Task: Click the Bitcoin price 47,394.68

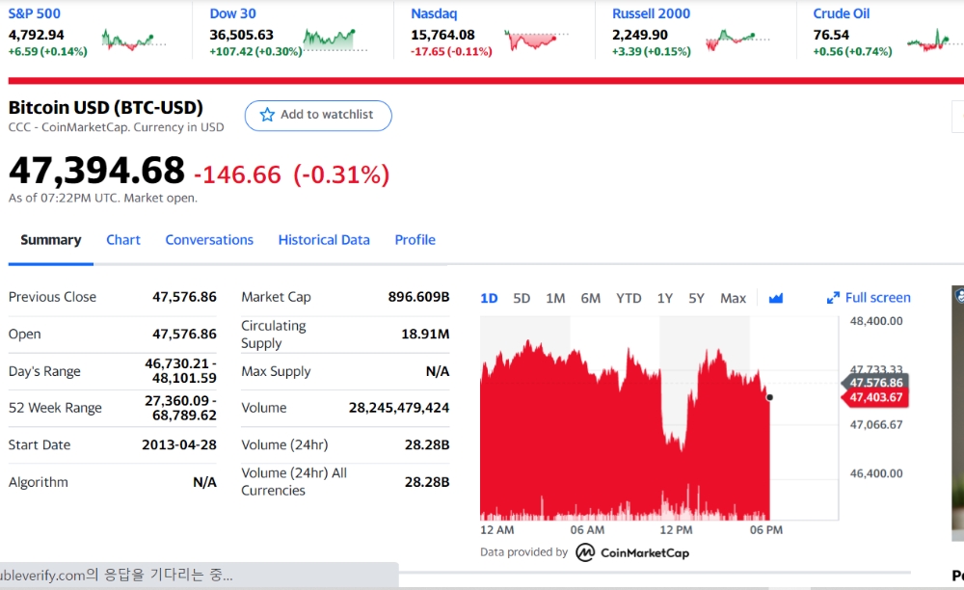Action: tap(96, 171)
